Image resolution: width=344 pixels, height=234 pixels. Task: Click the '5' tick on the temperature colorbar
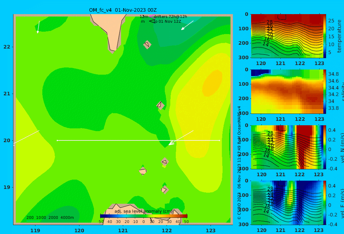tap(330, 52)
